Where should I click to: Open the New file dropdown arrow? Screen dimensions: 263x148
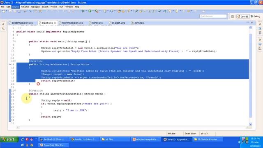[7, 11]
